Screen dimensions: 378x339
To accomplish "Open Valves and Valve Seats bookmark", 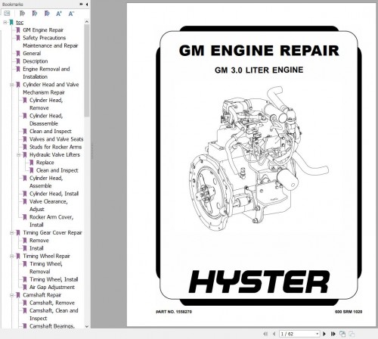I will (57, 139).
